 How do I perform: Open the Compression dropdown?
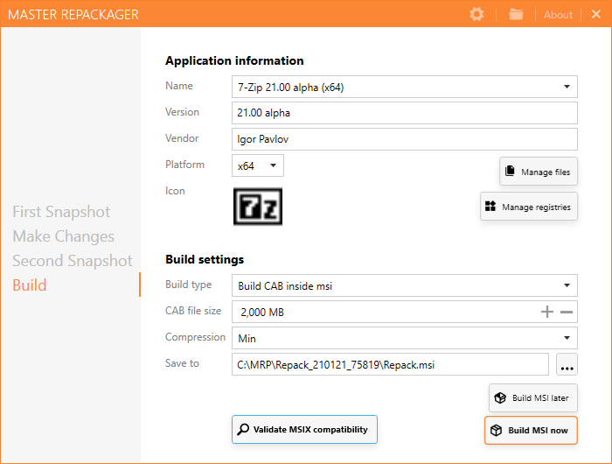pos(405,338)
